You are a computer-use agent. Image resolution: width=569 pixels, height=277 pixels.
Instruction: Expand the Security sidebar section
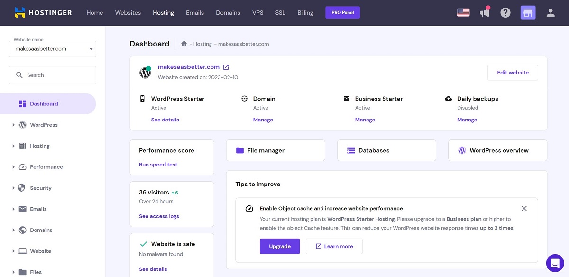40,188
